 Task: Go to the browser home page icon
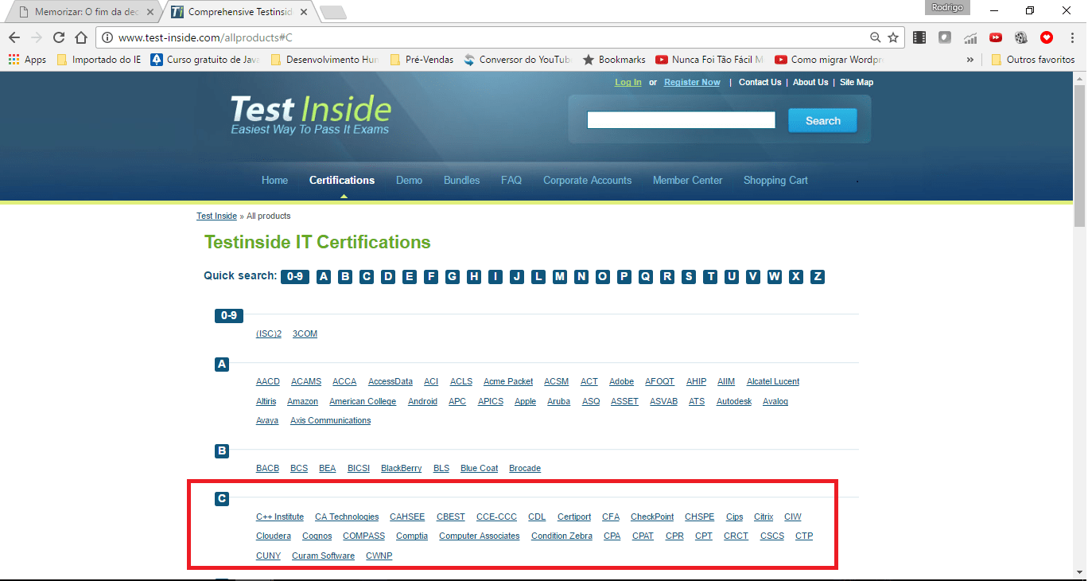click(80, 37)
